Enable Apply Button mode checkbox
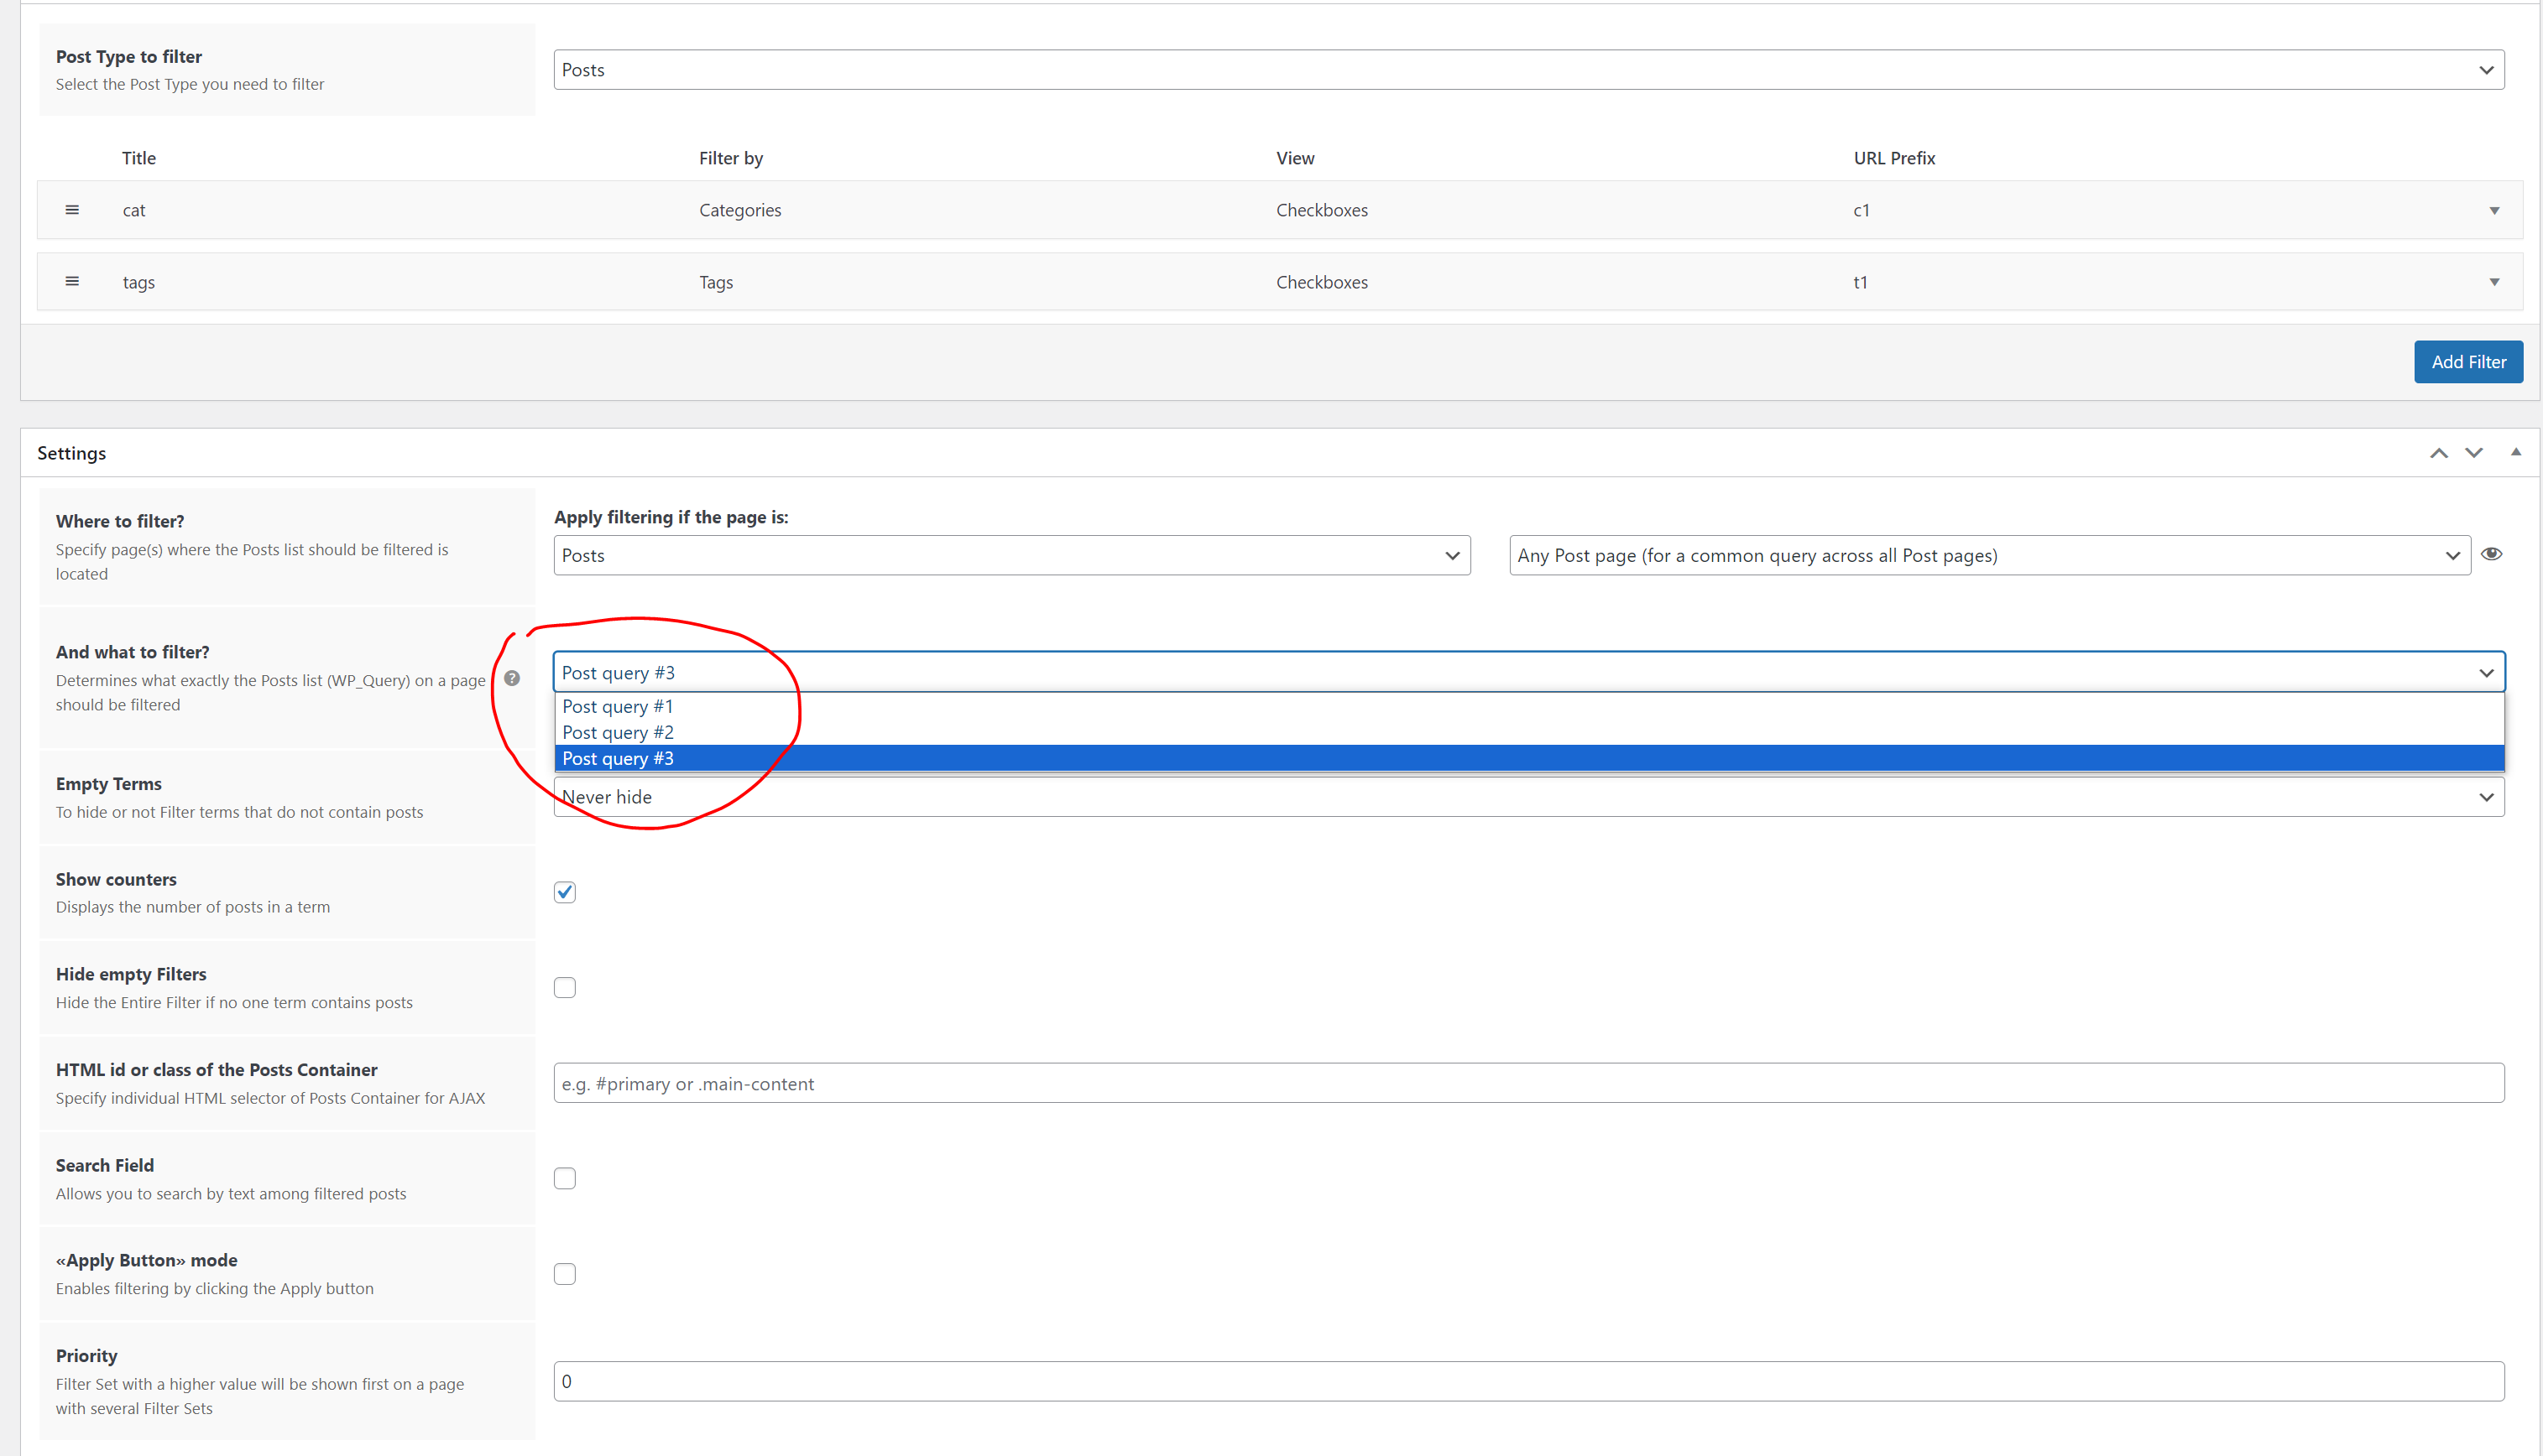 click(565, 1274)
